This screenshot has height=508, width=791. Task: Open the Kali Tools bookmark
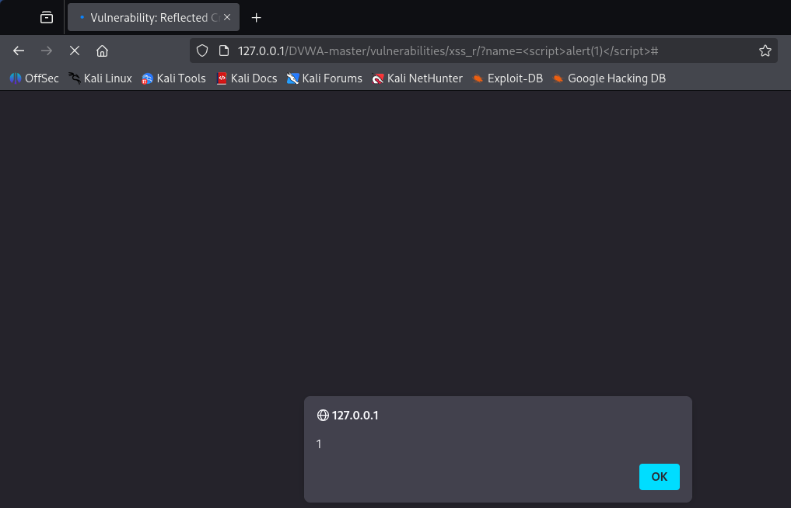[173, 78]
